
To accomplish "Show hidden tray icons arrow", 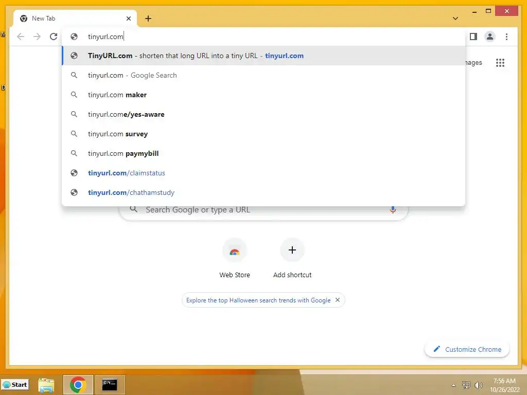I will 453,385.
